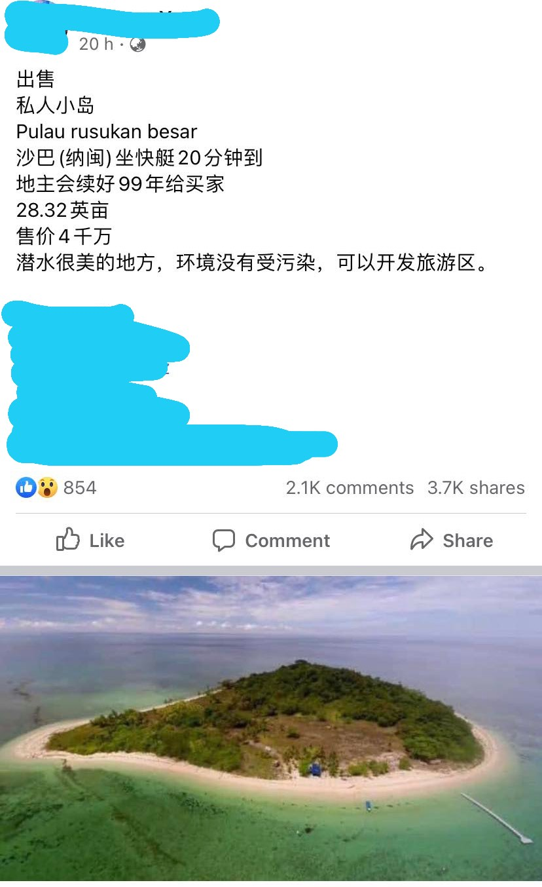Viewport: 542px width, 887px height.
Task: Click the jetty in the island photo
Action: click(x=497, y=818)
